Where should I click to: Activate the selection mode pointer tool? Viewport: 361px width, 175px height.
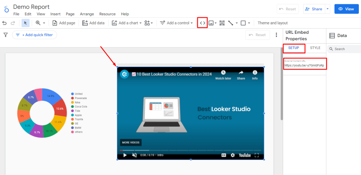(x=25, y=23)
